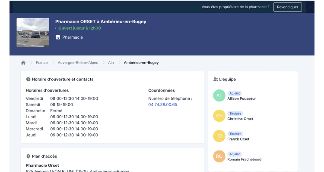Screen dimensions: 324x172
Task: Click the Titulaire badge above Christine Orset
Action: tap(235, 114)
